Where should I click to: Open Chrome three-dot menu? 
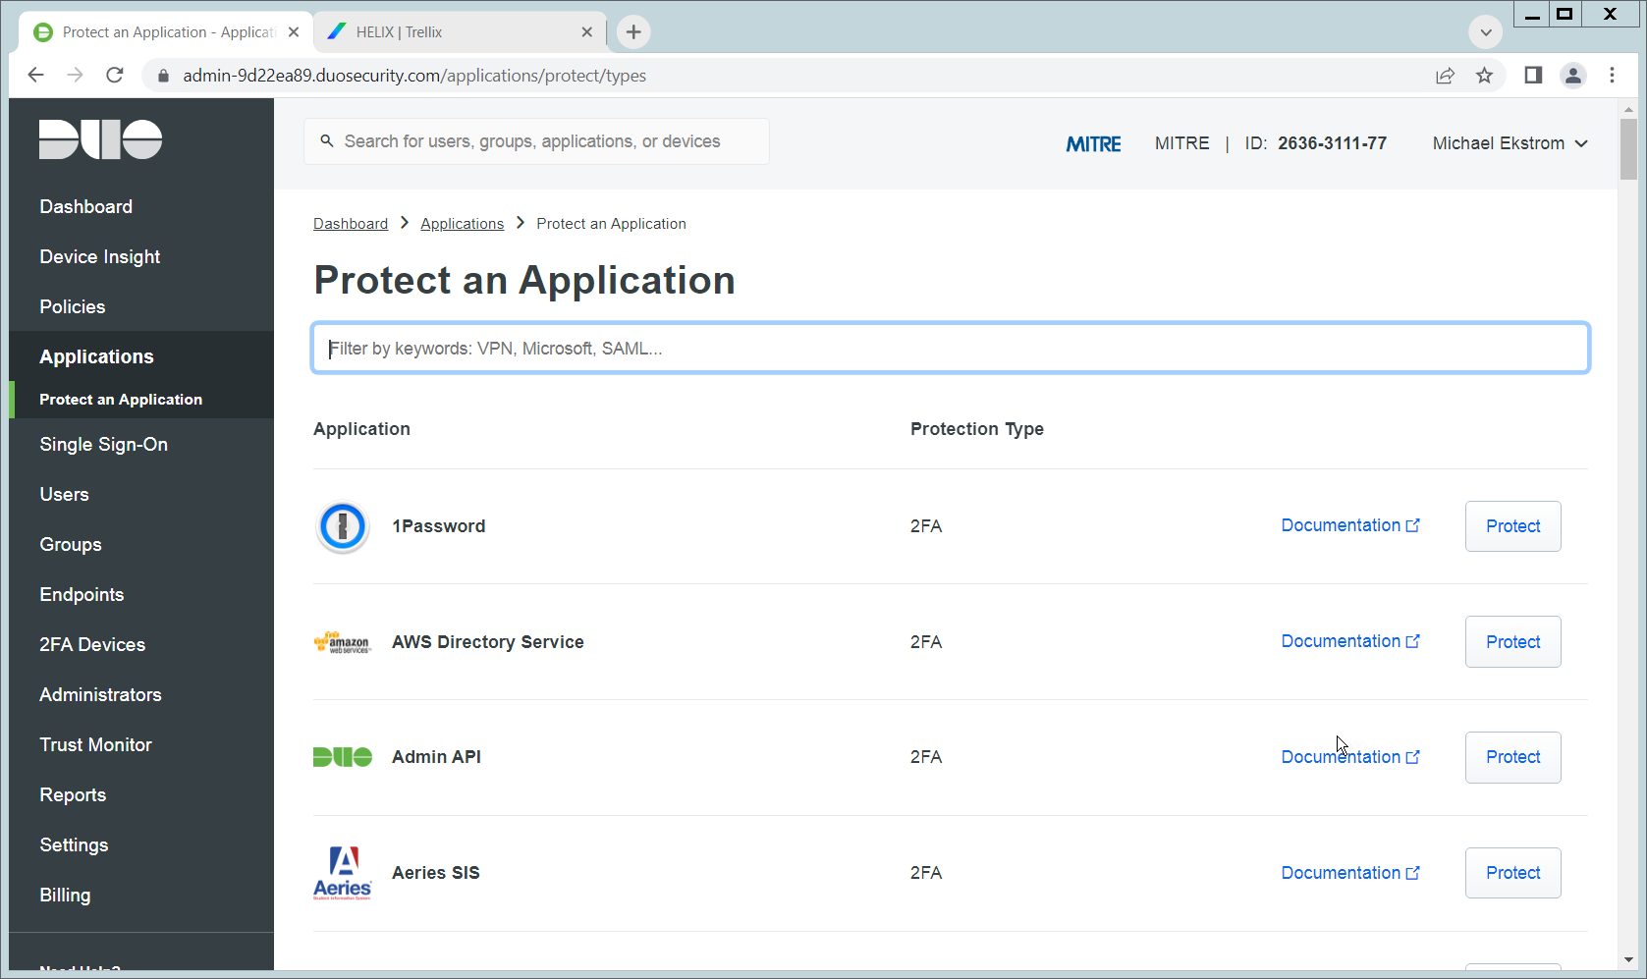(x=1612, y=76)
